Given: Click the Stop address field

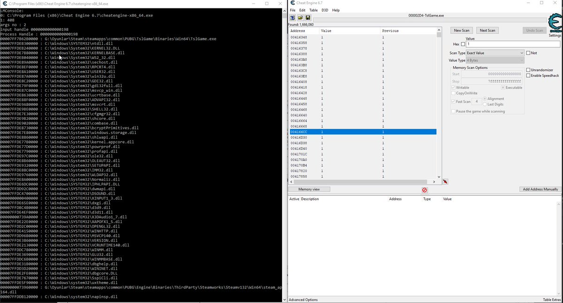Looking at the screenshot, I should coord(492,81).
